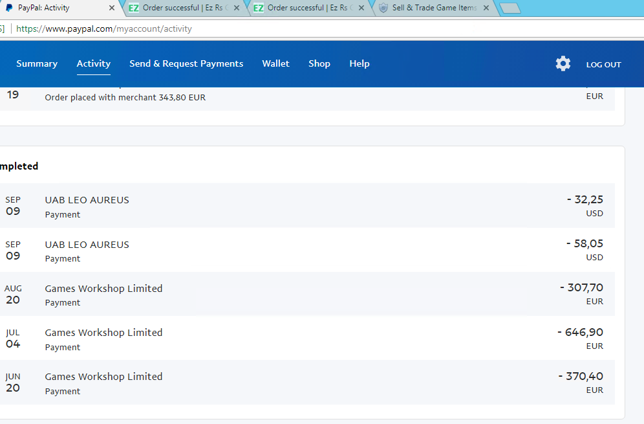Screen dimensions: 644x424
Task: Open Help in PayPal navigation
Action: coord(360,63)
